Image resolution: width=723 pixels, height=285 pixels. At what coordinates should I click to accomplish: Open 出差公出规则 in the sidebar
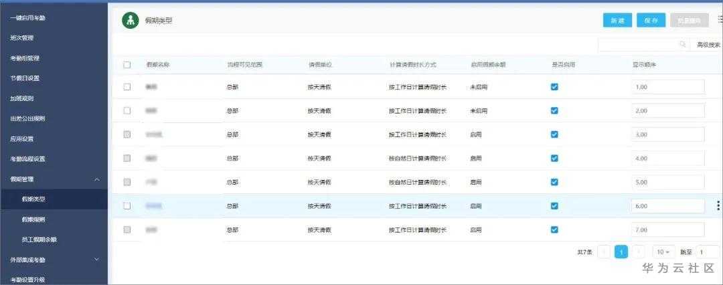click(x=27, y=118)
